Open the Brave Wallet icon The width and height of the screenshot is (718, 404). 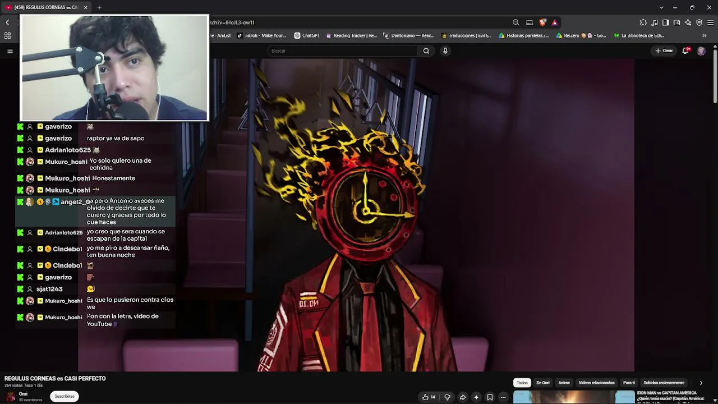click(676, 22)
